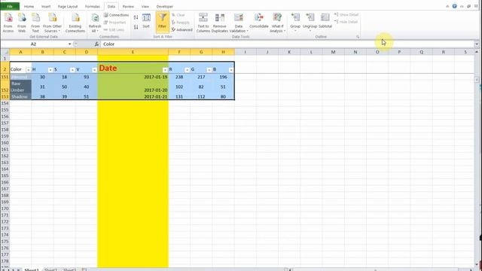Screen dimensions: 482x271
Task: Click Edit Links
Action: click(x=114, y=30)
